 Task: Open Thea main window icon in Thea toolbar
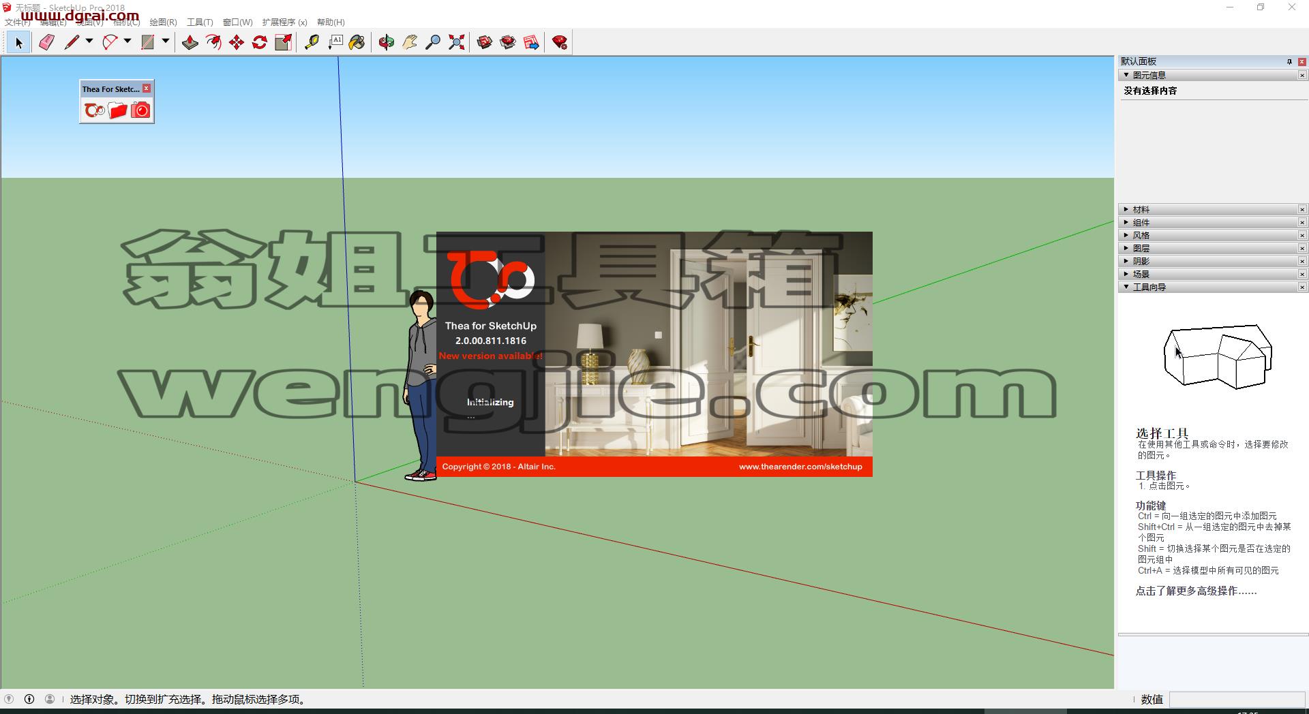pyautogui.click(x=94, y=110)
